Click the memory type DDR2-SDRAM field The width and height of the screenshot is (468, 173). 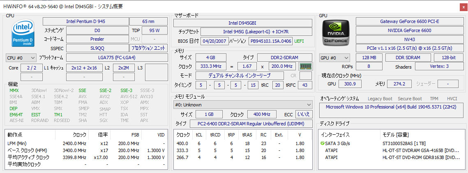pos(285,58)
